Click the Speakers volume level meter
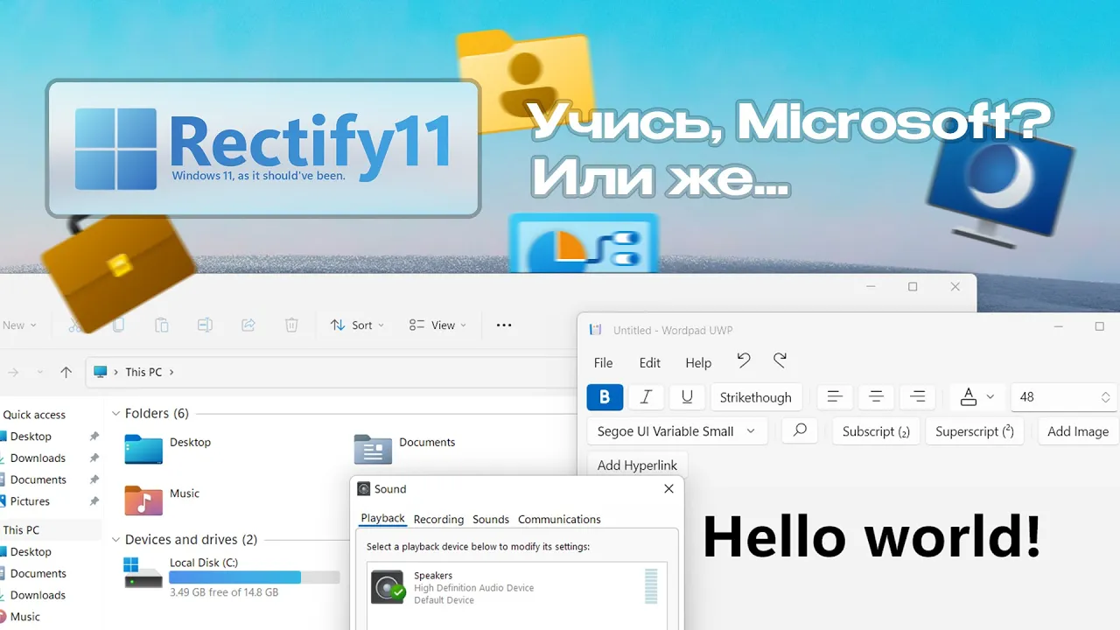 [650, 586]
